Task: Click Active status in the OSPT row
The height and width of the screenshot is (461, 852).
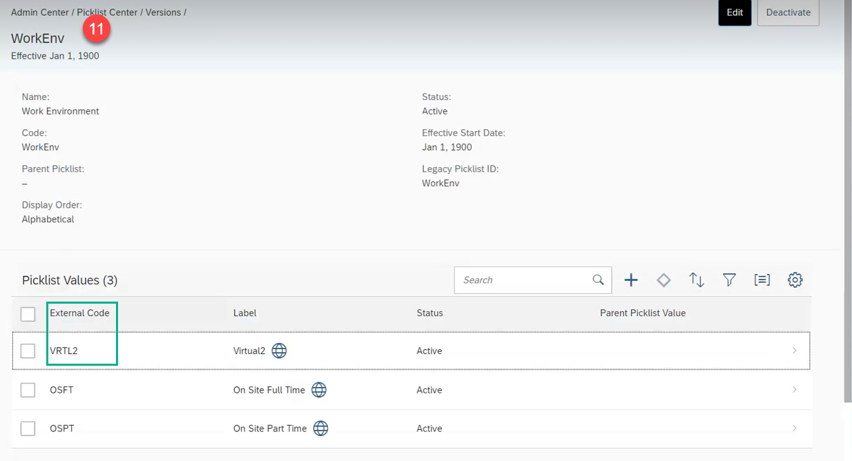Action: [x=429, y=429]
